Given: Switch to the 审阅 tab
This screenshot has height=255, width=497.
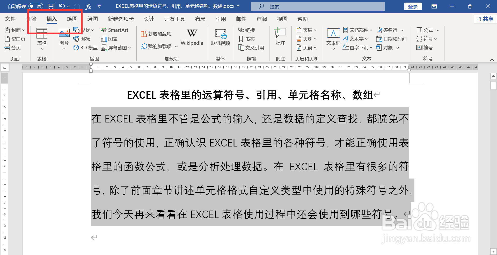Looking at the screenshot, I should click(261, 19).
